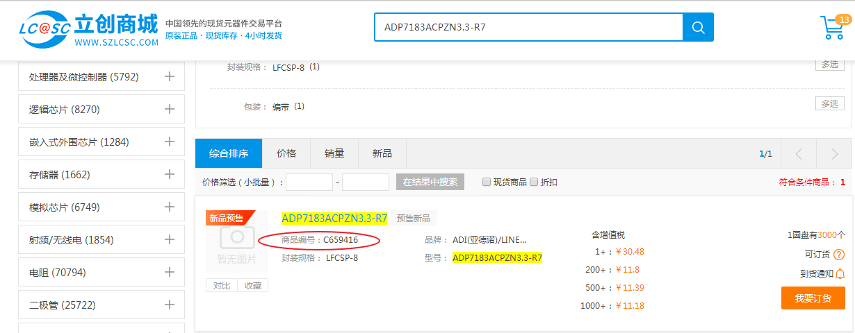
Task: Click the 收藏 favorite button
Action: (252, 285)
